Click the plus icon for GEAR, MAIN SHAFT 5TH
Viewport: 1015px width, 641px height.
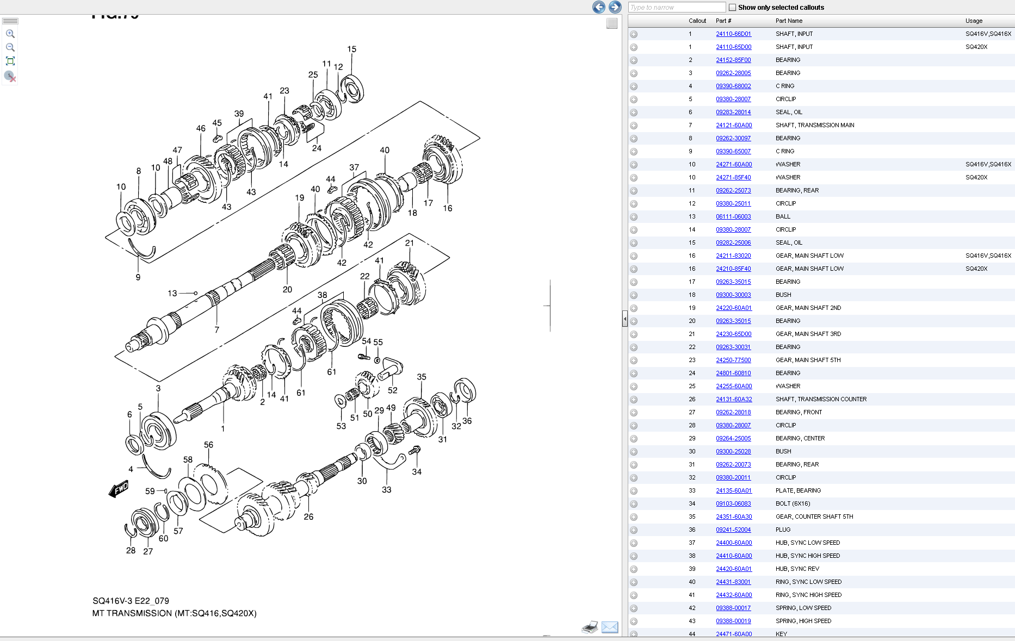[634, 360]
